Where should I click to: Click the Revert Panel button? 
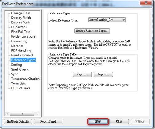48,122
